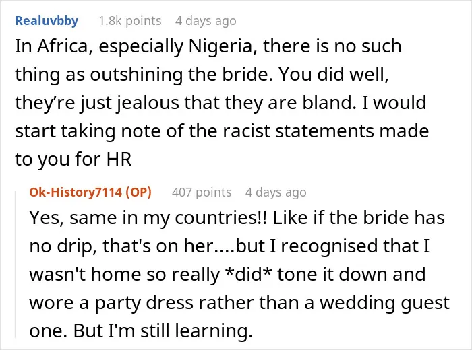
Task: Click the words 'wedding guest' in the reply
Action: (384, 302)
